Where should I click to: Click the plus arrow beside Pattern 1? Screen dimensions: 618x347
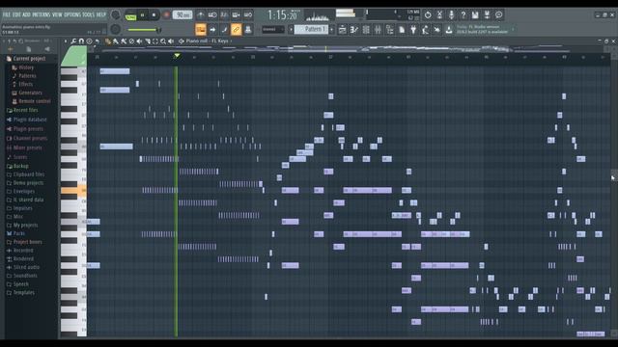pyautogui.click(x=332, y=29)
